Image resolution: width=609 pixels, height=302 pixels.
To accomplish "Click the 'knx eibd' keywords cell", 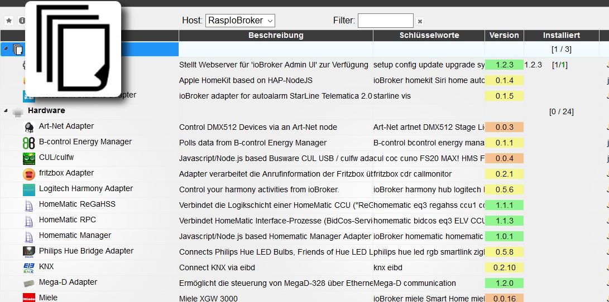I will [x=388, y=267].
